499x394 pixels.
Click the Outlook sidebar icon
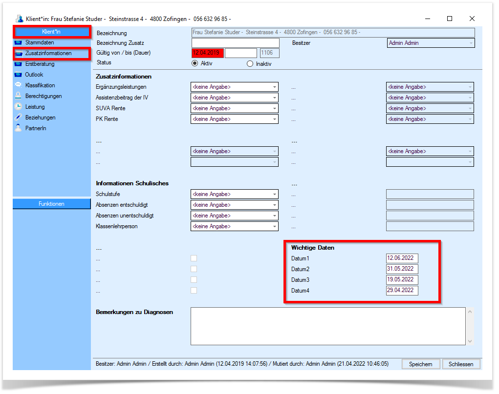[19, 75]
